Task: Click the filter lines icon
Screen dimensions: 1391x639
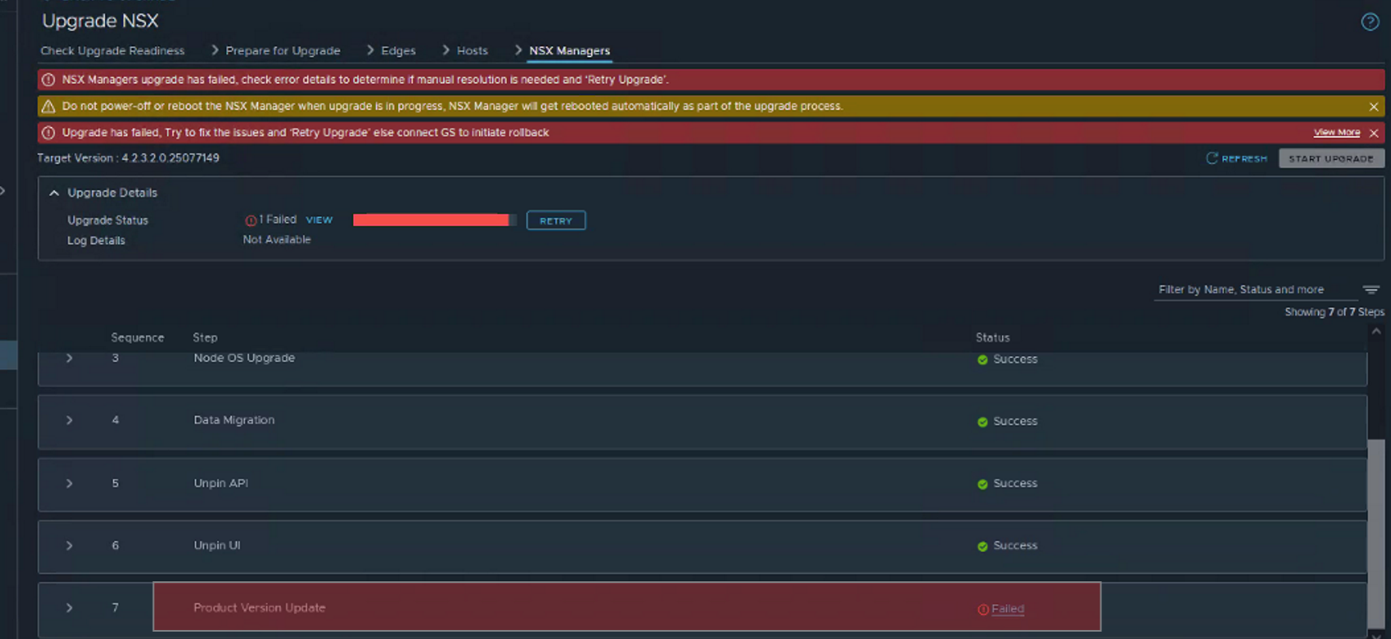Action: pos(1371,289)
